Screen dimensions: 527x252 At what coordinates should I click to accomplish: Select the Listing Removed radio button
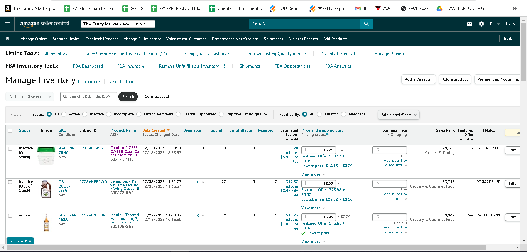click(139, 114)
